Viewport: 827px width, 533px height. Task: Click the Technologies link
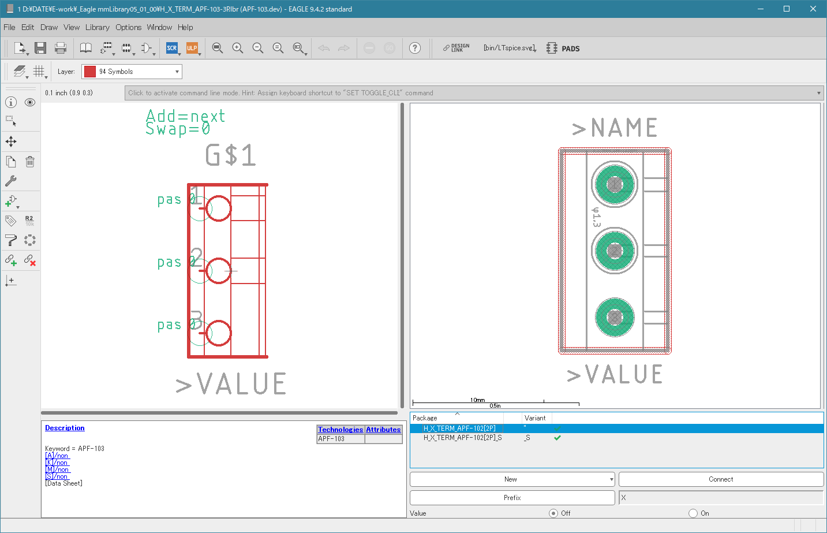[x=340, y=430]
